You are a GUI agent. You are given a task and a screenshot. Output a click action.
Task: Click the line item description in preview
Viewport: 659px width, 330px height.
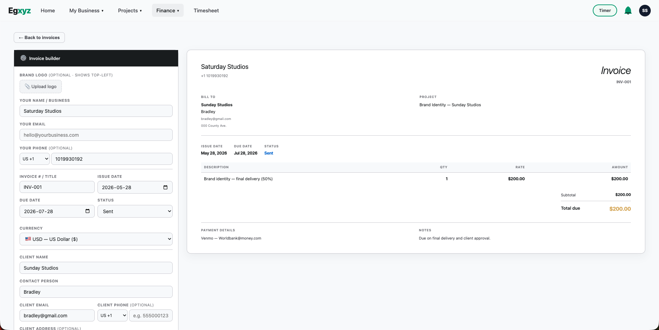(238, 179)
